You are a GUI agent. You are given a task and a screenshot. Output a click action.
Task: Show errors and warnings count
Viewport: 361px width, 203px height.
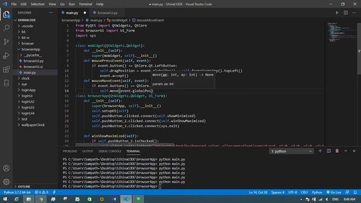[41, 192]
